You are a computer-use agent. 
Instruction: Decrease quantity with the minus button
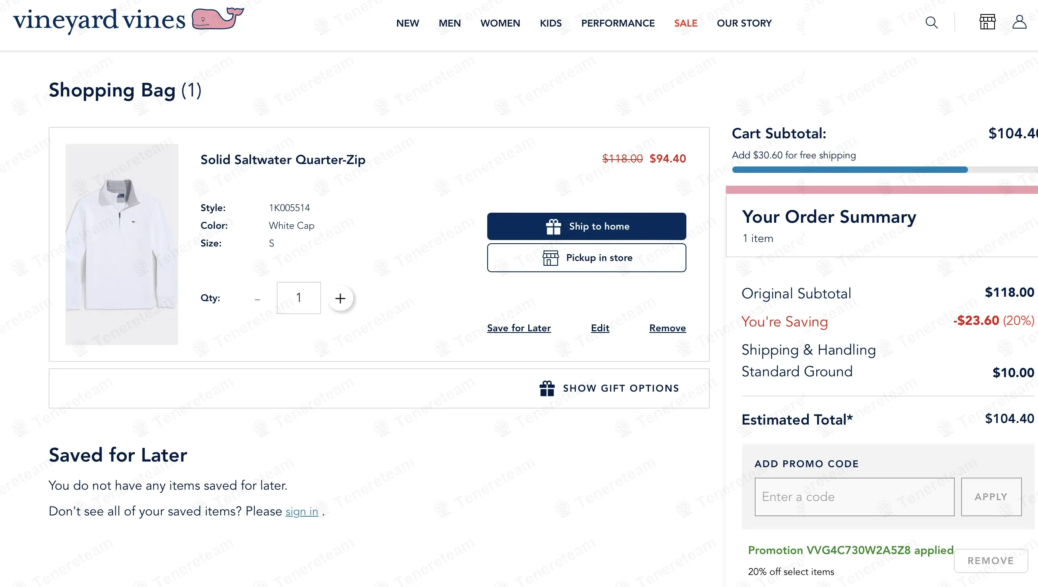click(x=257, y=299)
